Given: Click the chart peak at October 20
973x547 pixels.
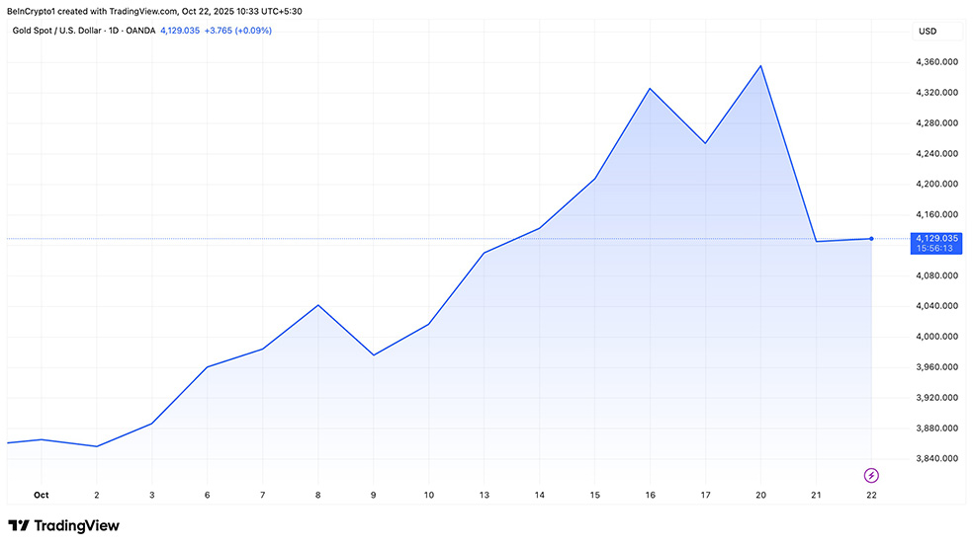Looking at the screenshot, I should (x=760, y=66).
